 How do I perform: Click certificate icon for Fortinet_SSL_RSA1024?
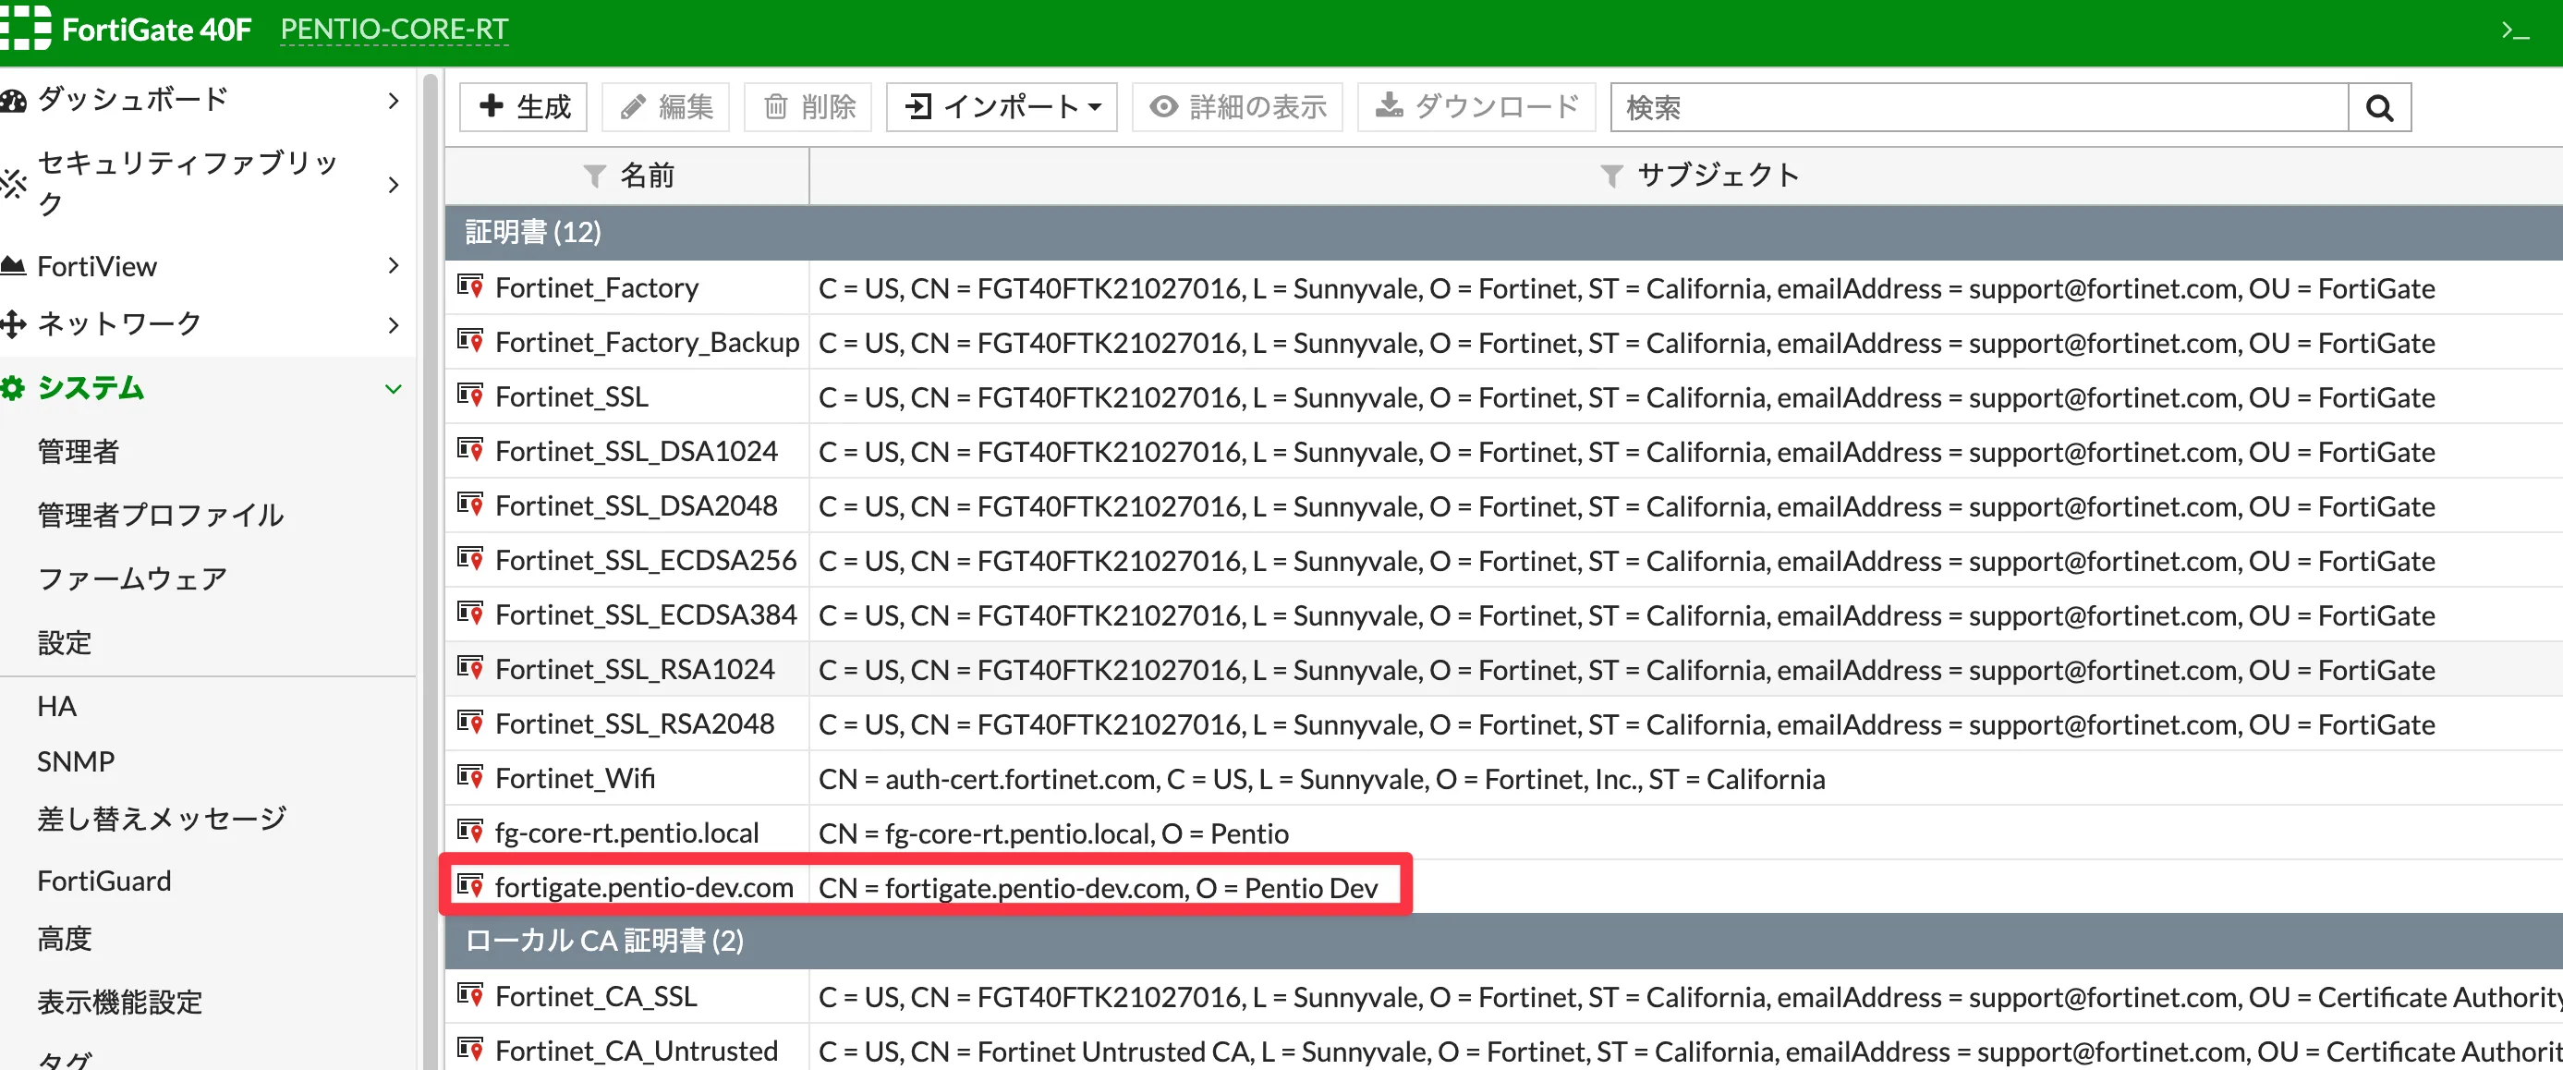470,669
